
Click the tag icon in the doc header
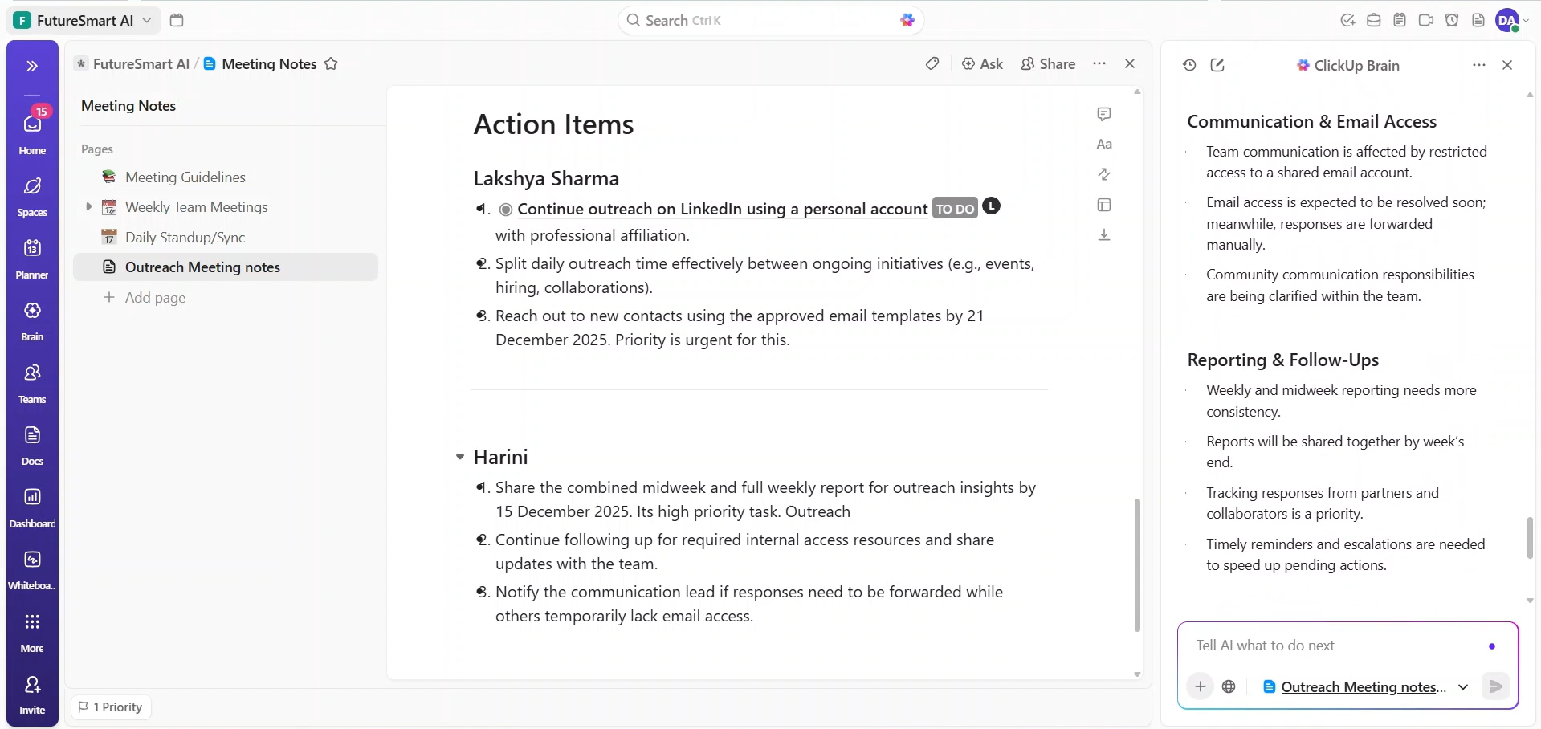pos(932,63)
